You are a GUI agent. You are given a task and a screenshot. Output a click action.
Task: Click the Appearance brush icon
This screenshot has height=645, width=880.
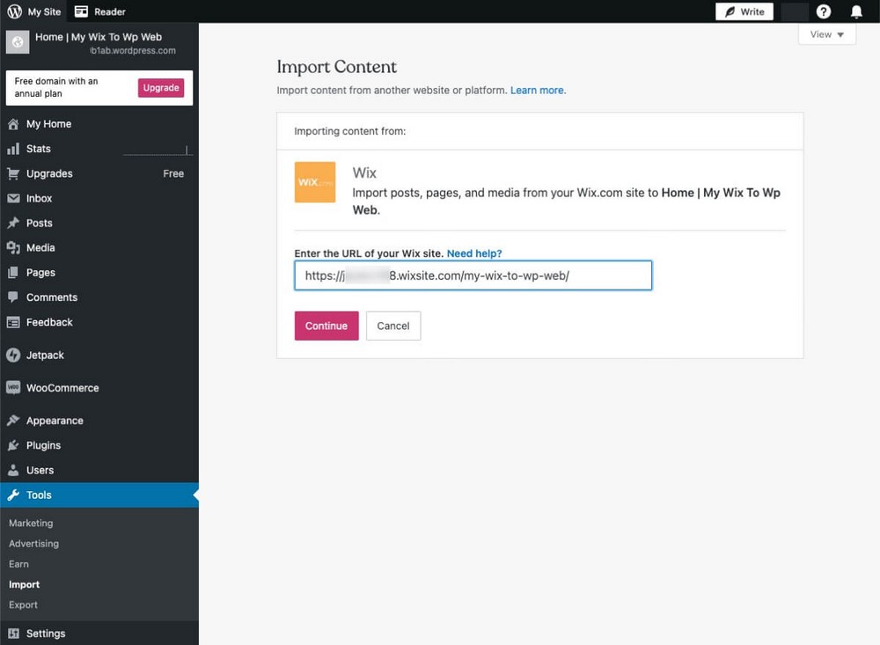pyautogui.click(x=13, y=421)
